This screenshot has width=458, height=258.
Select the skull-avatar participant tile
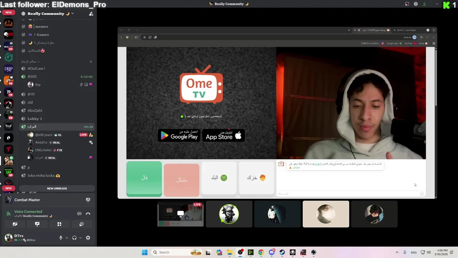click(x=229, y=214)
